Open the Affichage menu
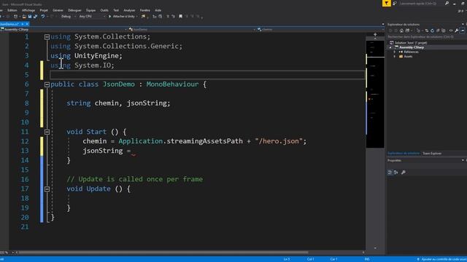Image resolution: width=467 pixels, height=262 pixels. (x=28, y=10)
